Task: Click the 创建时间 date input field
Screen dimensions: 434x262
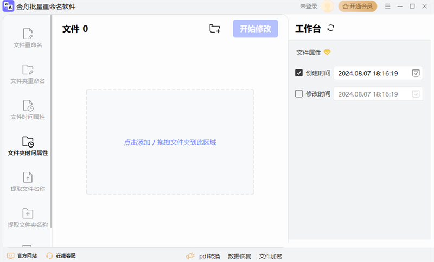Action: coord(378,73)
